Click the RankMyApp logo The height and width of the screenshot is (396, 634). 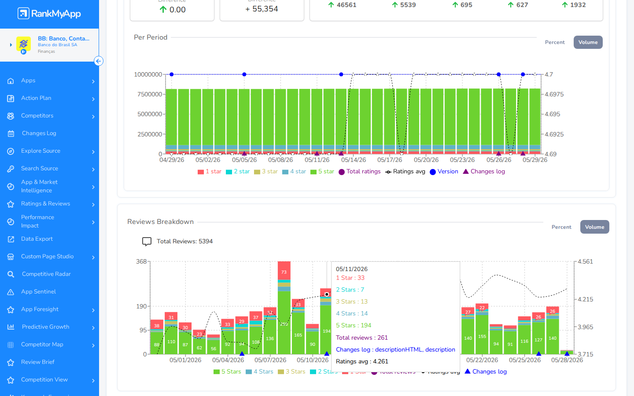49,14
